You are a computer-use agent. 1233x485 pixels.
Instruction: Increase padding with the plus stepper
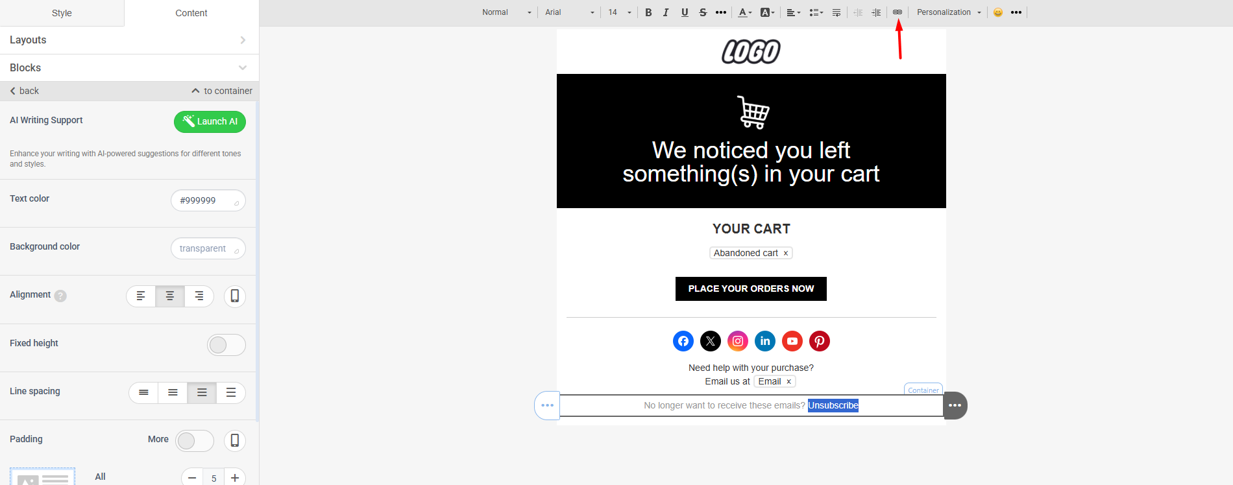pyautogui.click(x=235, y=478)
